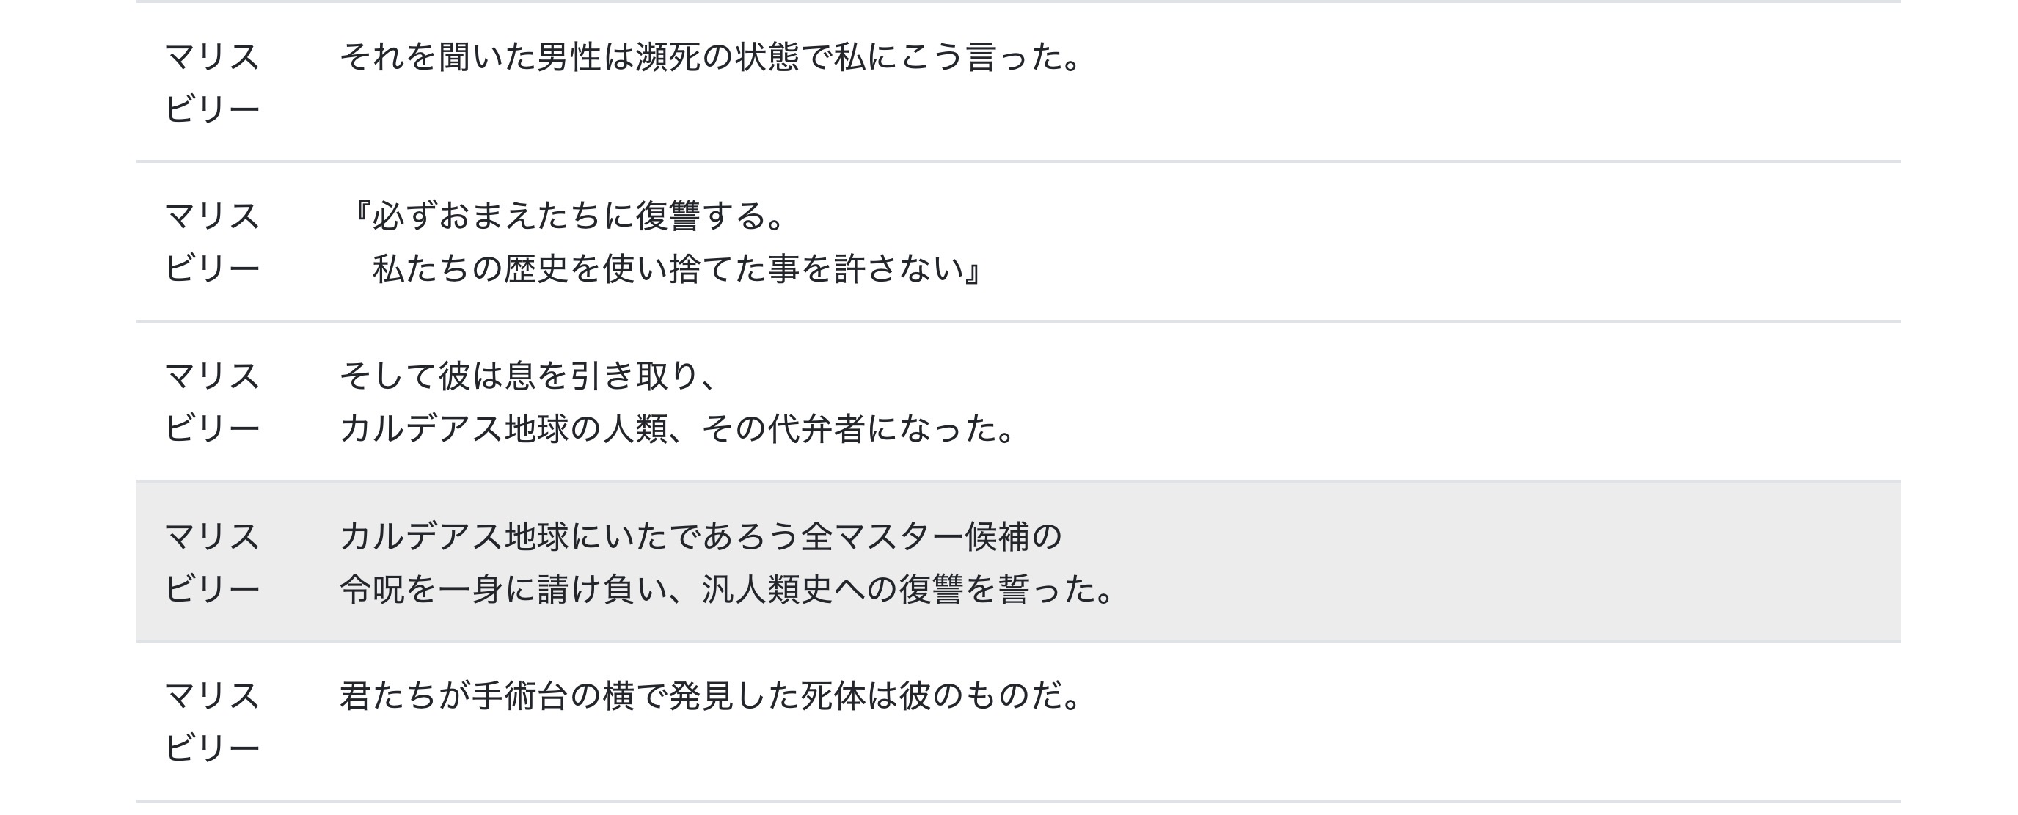Screen dimensions: 2018x815
Task: Click the line '私たちの歴史を使い捨てた事を許さない』'
Action: (x=678, y=269)
